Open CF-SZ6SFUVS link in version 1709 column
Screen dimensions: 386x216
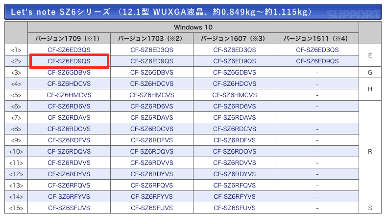coord(69,208)
